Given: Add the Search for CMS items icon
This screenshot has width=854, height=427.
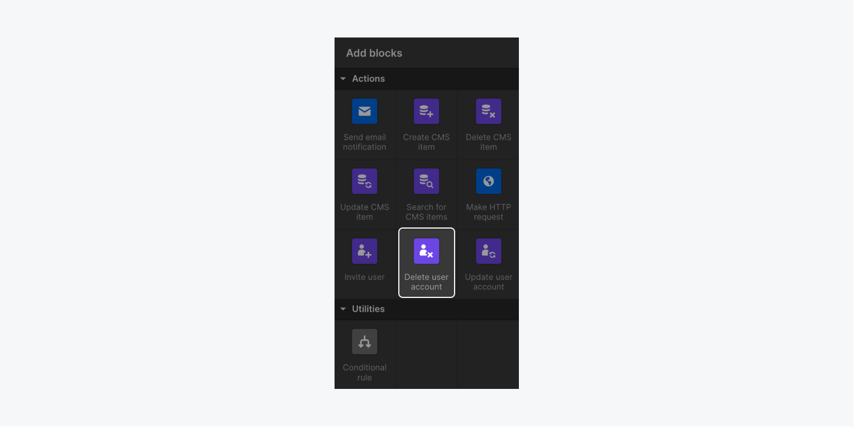Looking at the screenshot, I should tap(427, 181).
